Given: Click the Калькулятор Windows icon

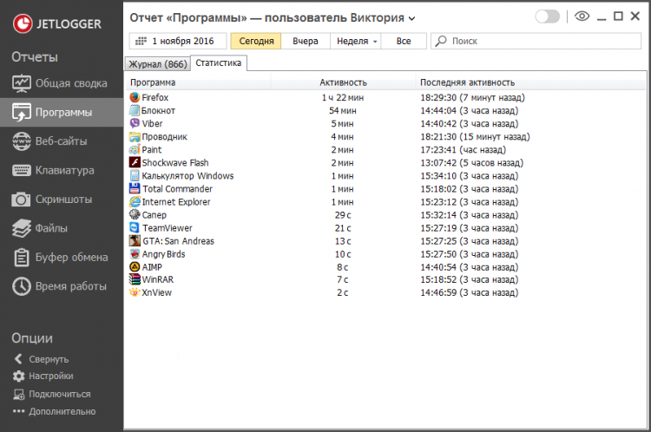Looking at the screenshot, I should (135, 175).
